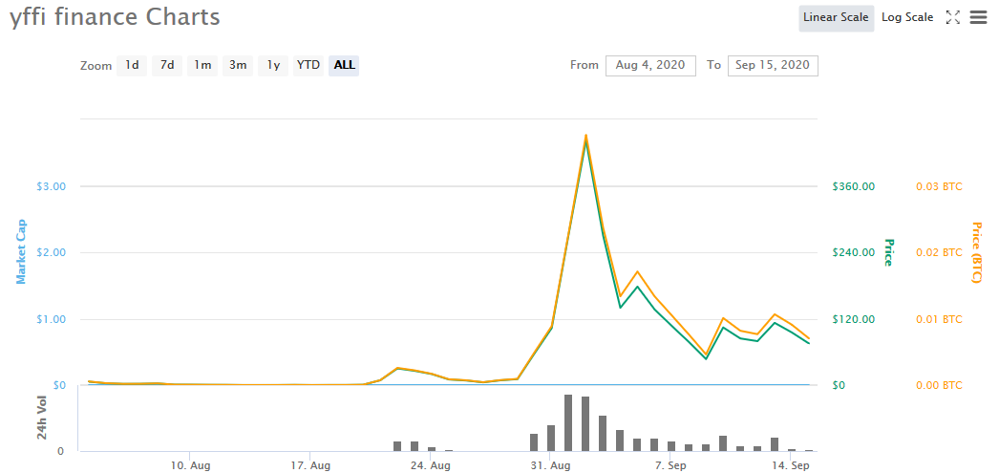Click the 7. Sep date label
999x473 pixels.
[x=670, y=466]
